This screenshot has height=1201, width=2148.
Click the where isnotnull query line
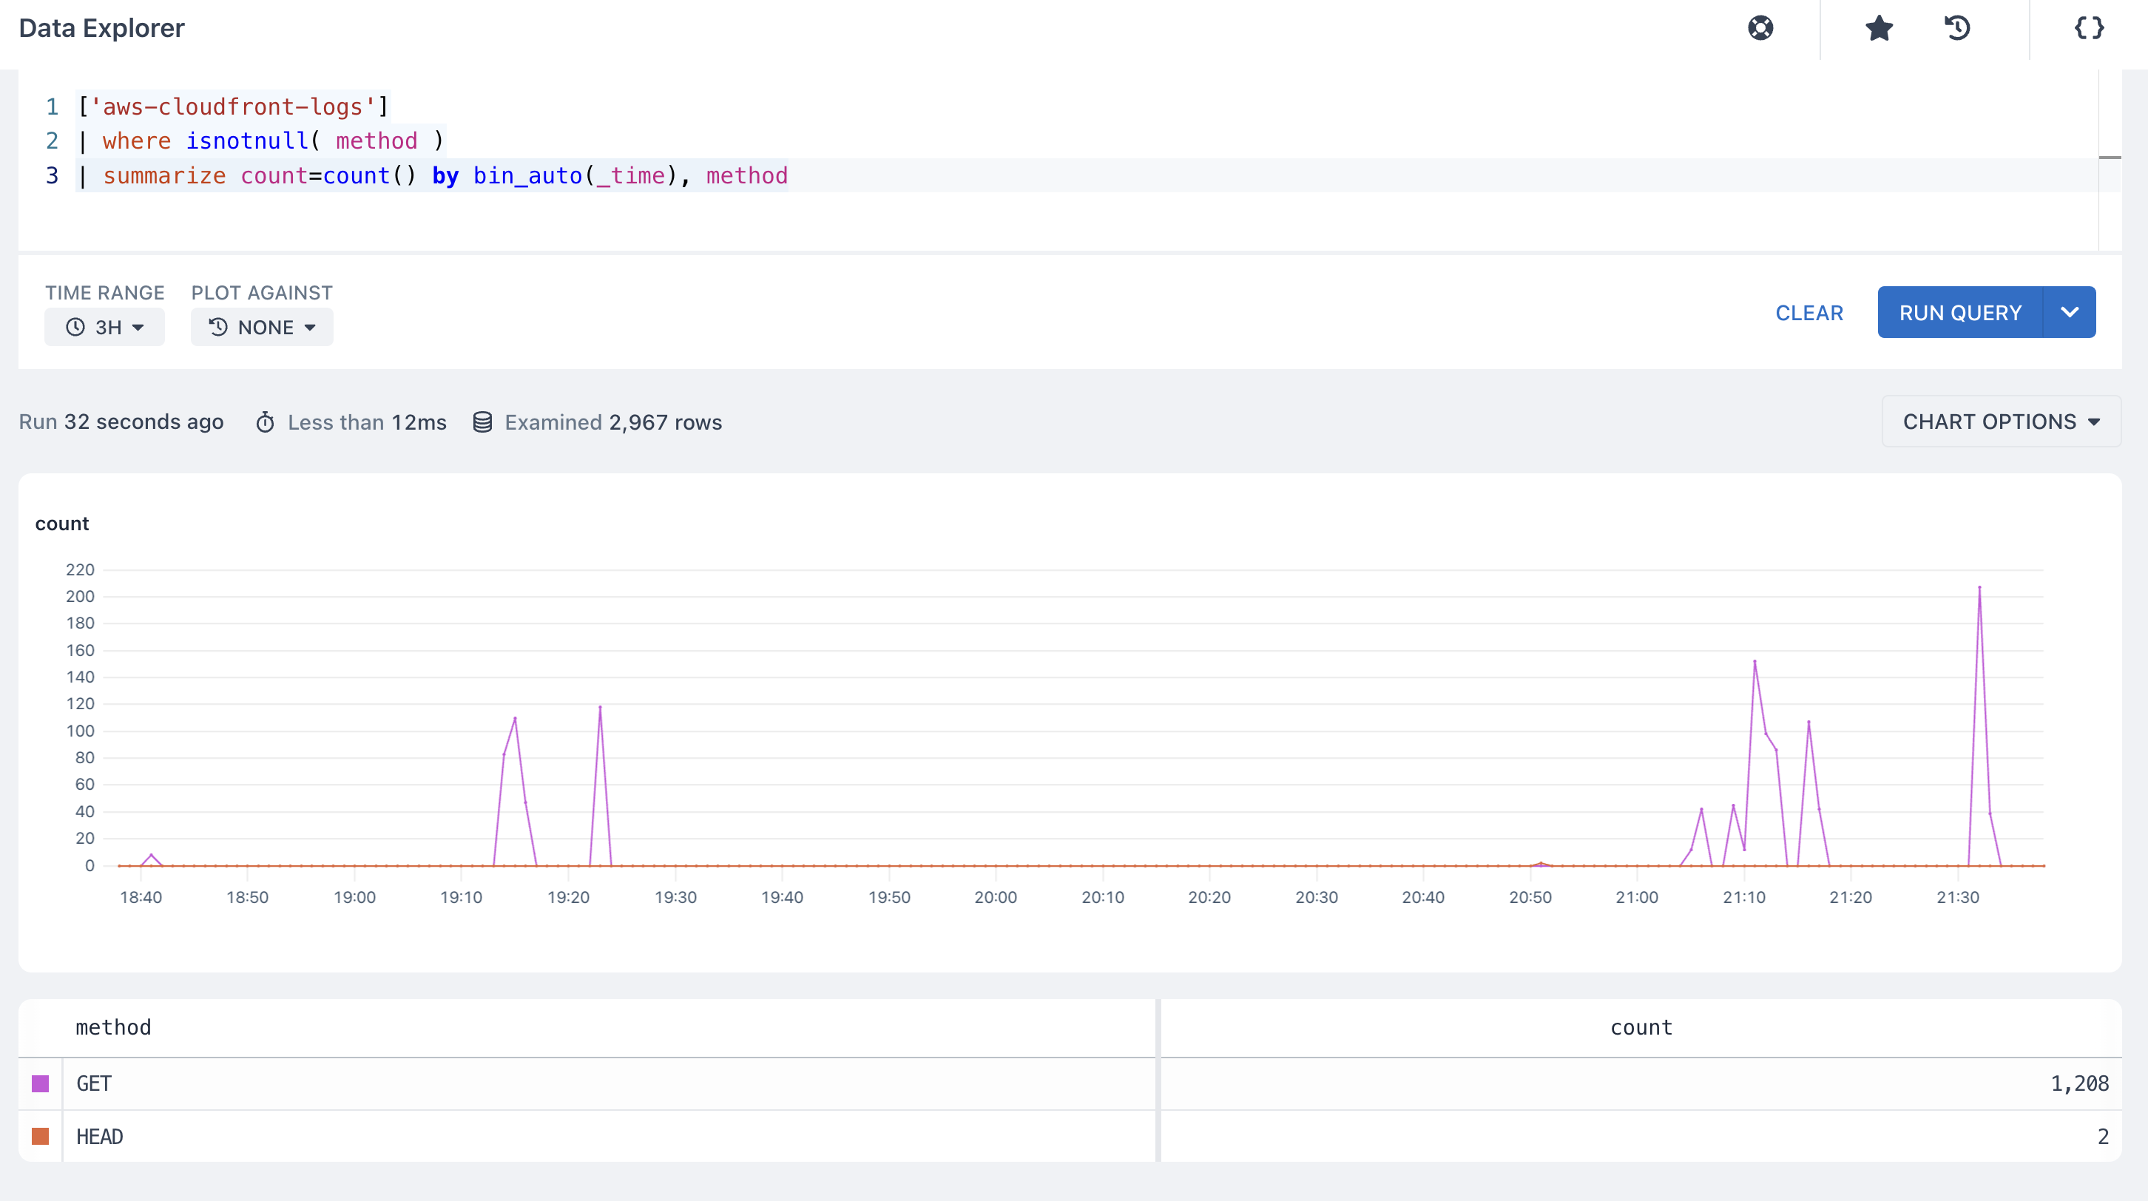pos(261,141)
